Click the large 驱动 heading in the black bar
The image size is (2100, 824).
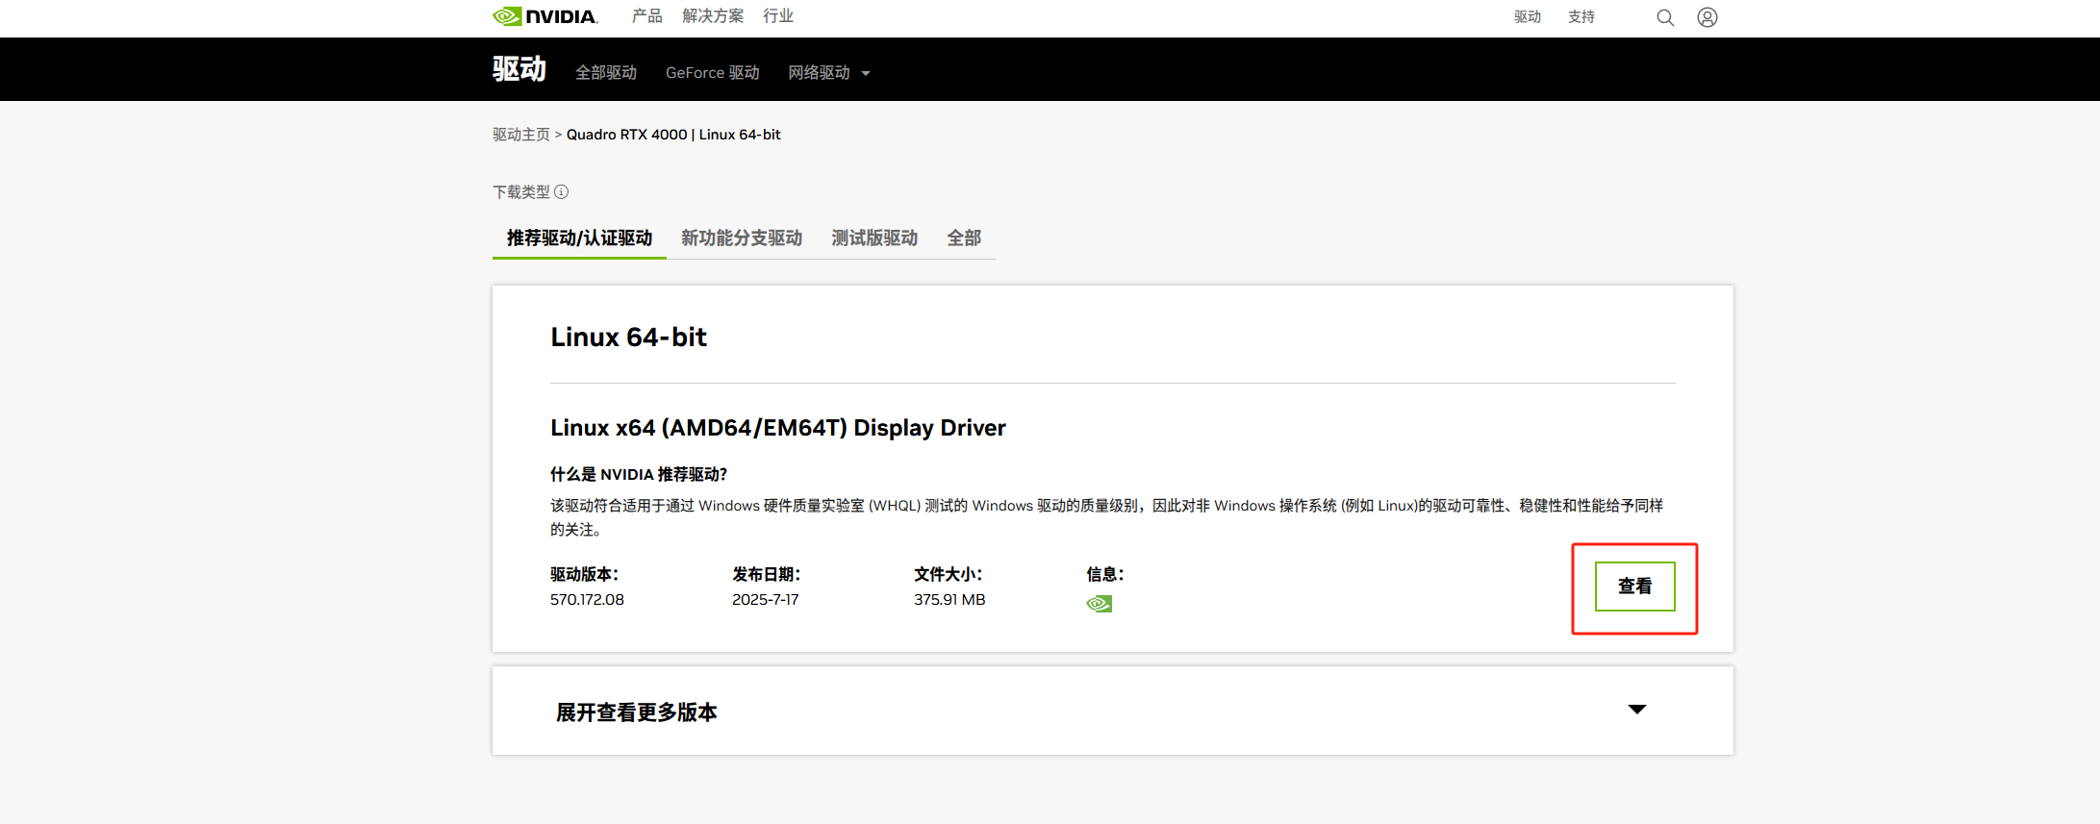click(x=519, y=69)
